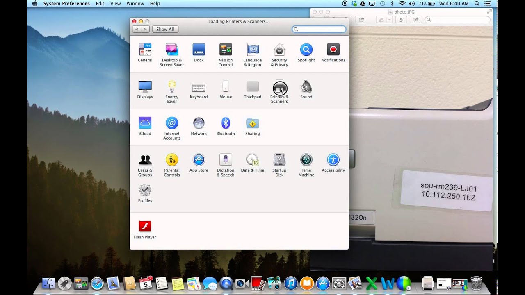Open the Trash in the Dock

pos(477,283)
